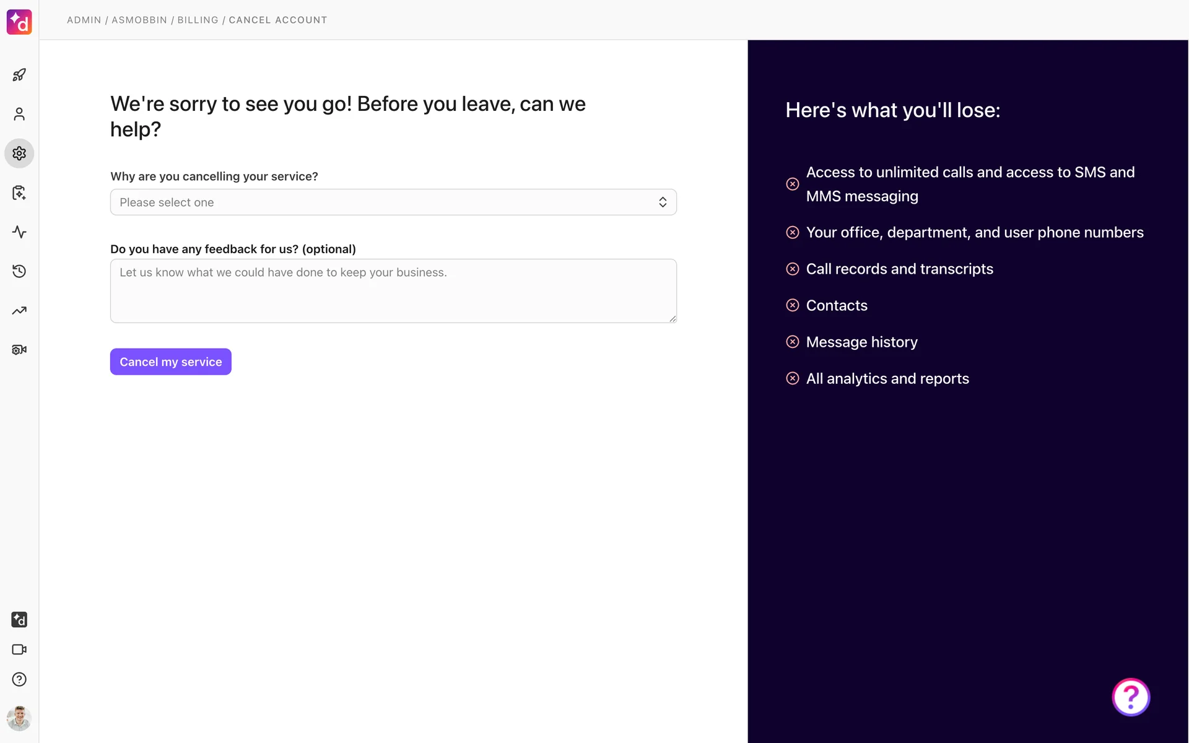1189x743 pixels.
Task: Open the activity pulse sidebar icon
Action: coord(19,232)
